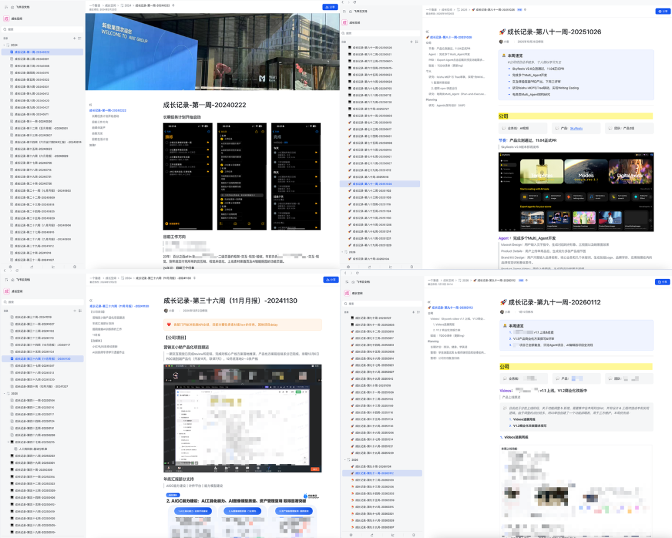Expand 成长记录-第四十七周-20250215 tree item
Image resolution: width=672 pixels, height=538 pixels.
[x=8, y=442]
